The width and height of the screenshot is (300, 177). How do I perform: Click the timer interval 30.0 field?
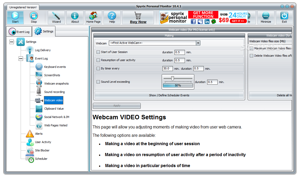(x=167, y=68)
